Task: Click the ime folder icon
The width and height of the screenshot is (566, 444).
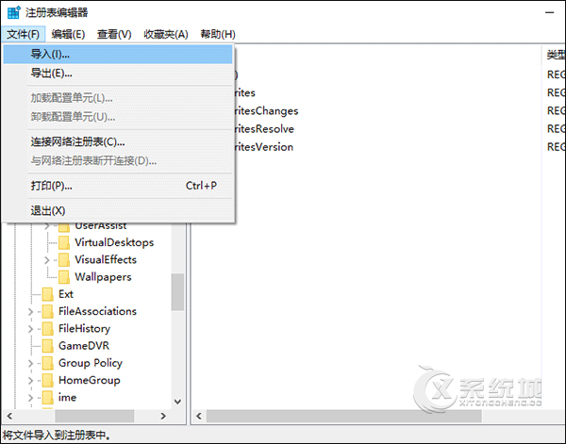Action: pos(48,398)
